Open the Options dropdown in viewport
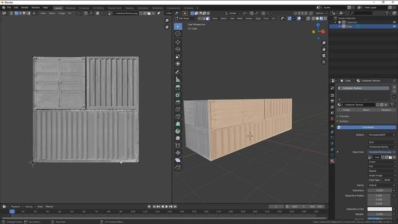This screenshot has height=224, width=398. point(321,13)
